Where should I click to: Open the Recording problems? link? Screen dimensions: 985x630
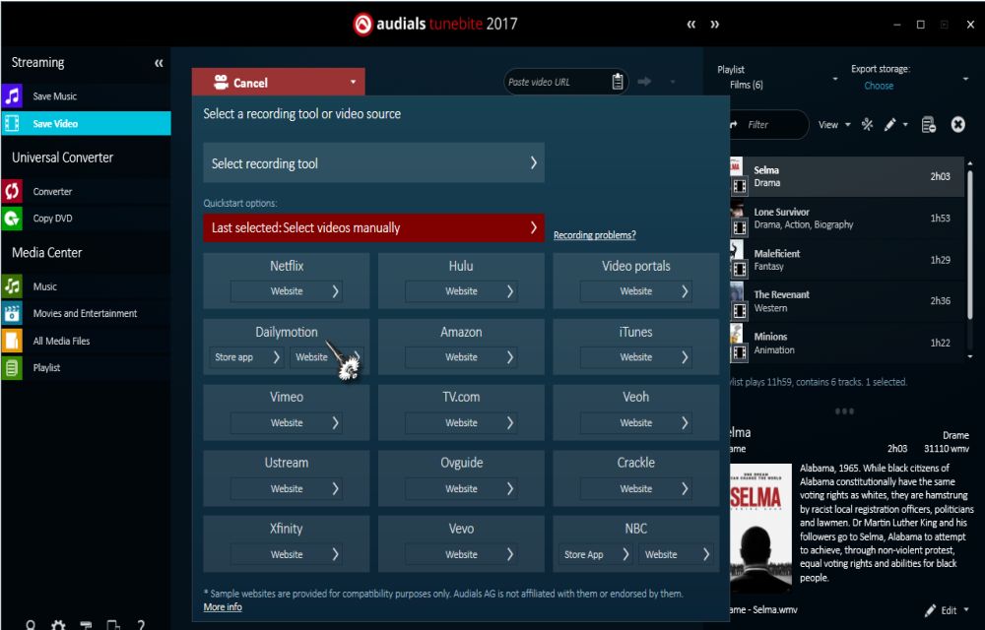pos(594,234)
